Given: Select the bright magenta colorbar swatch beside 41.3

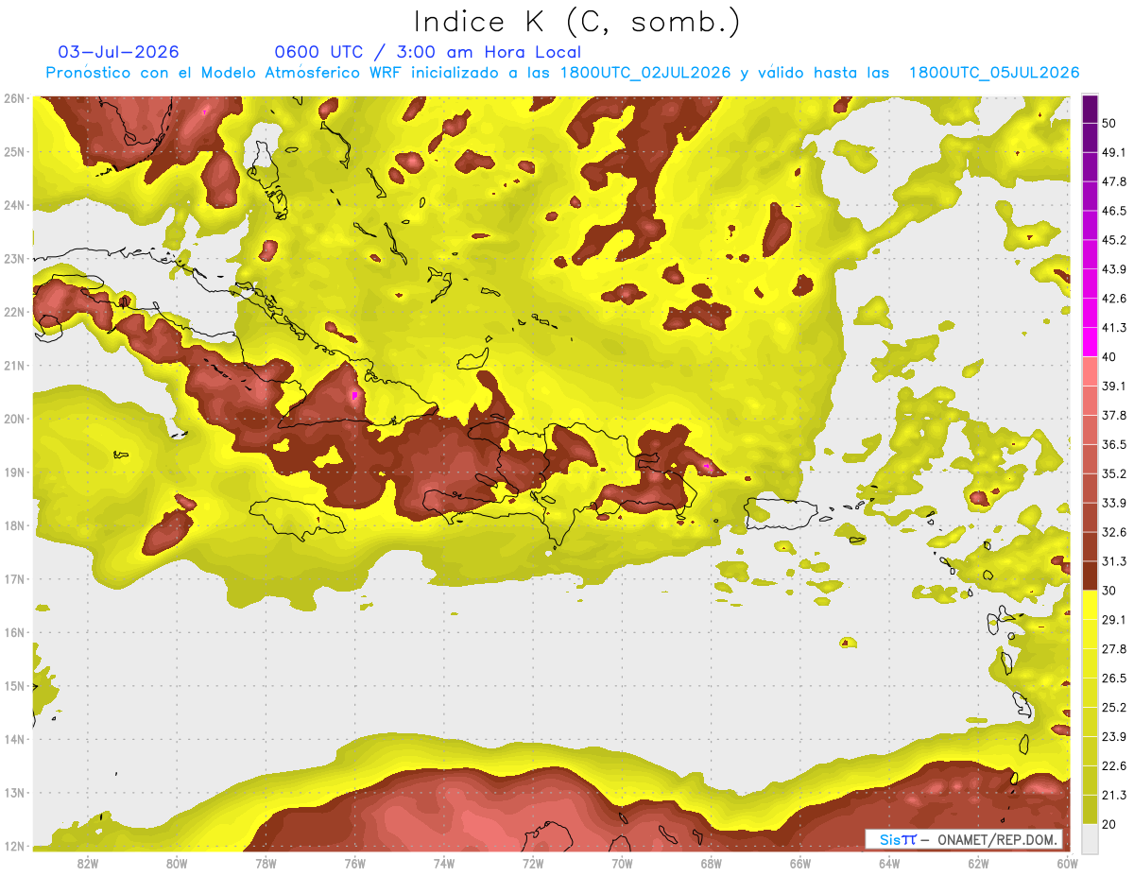Looking at the screenshot, I should (x=1090, y=340).
